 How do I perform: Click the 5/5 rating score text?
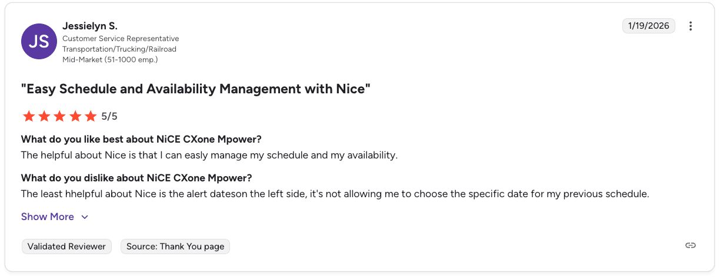pos(109,116)
